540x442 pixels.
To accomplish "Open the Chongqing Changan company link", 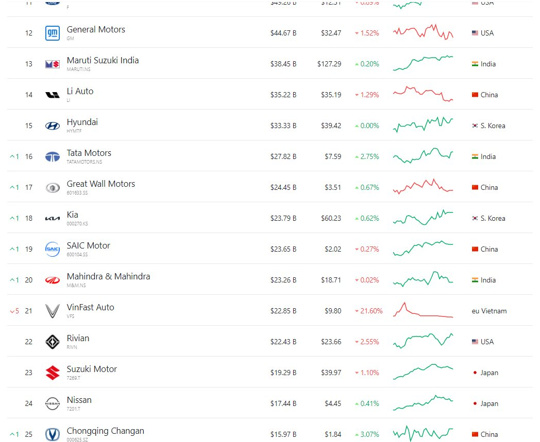I will click(105, 431).
